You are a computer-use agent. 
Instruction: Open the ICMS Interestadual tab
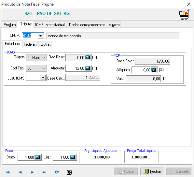pyautogui.click(x=50, y=25)
